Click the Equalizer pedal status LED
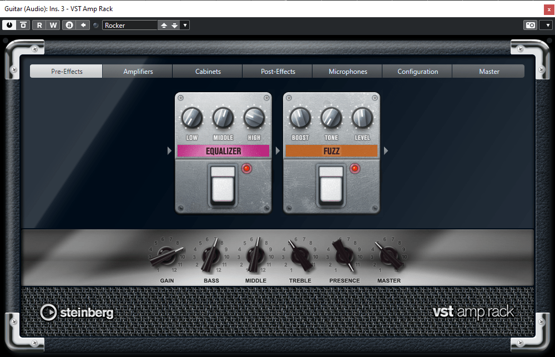Screen dimensions: 555x357 point(246,168)
